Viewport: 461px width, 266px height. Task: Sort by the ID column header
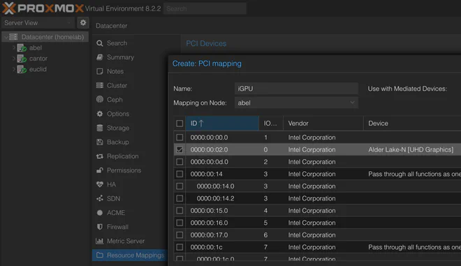(x=222, y=123)
